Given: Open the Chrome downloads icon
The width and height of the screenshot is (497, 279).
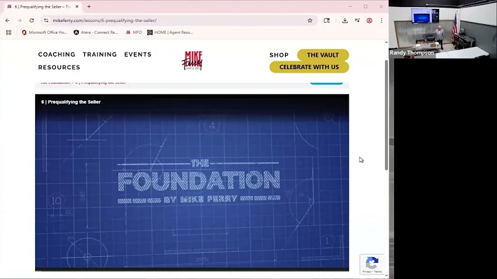Looking at the screenshot, I should (345, 20).
